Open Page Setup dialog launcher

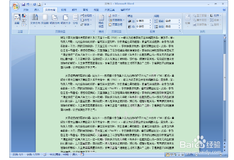click(x=94, y=31)
